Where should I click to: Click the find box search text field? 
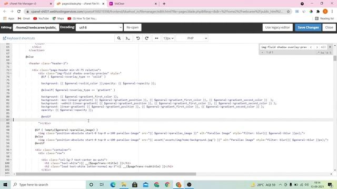coord(284,47)
